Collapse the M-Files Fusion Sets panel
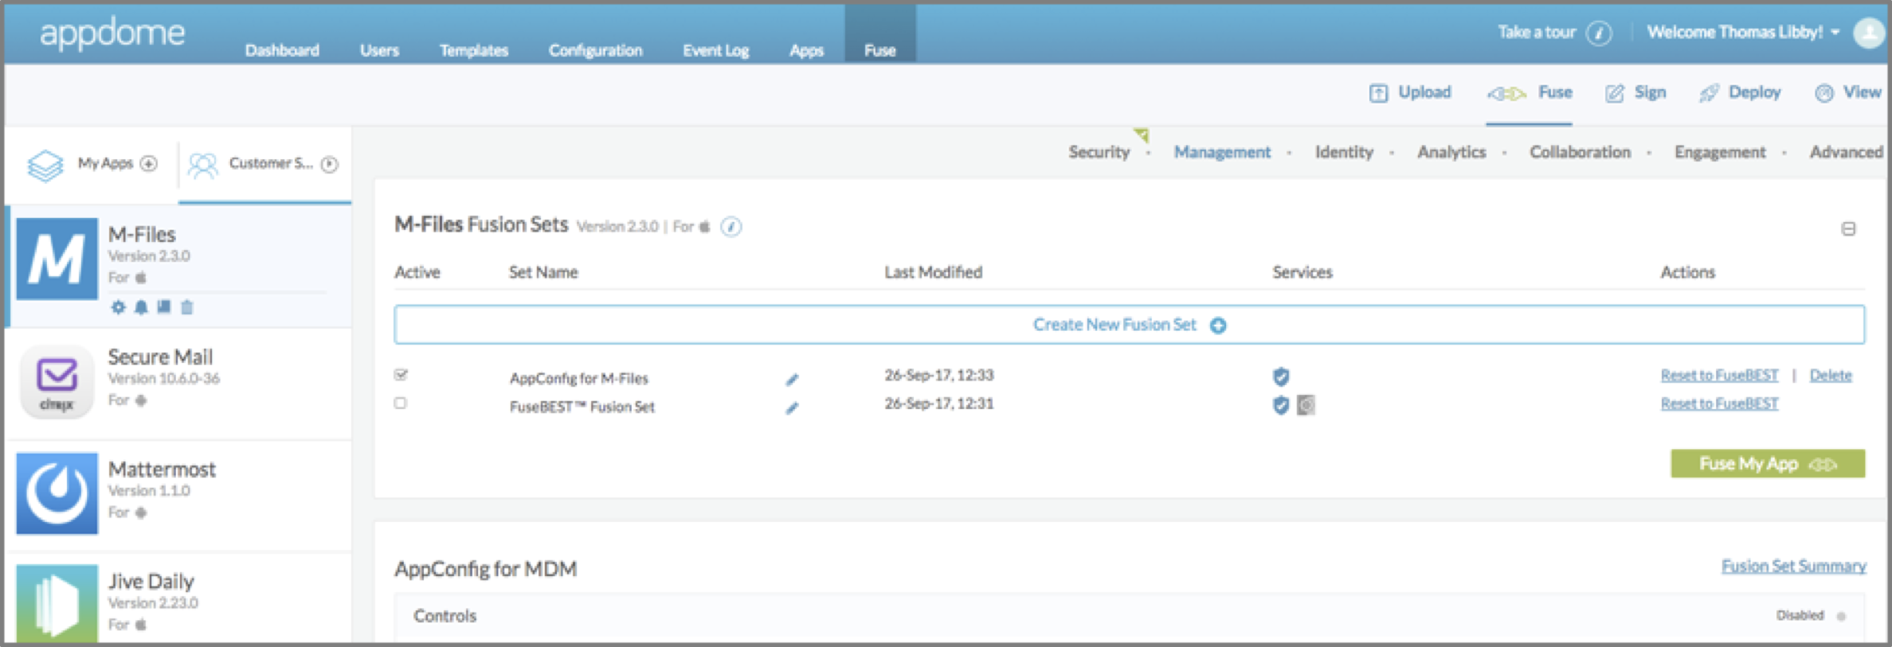The height and width of the screenshot is (647, 1892). coord(1849,229)
